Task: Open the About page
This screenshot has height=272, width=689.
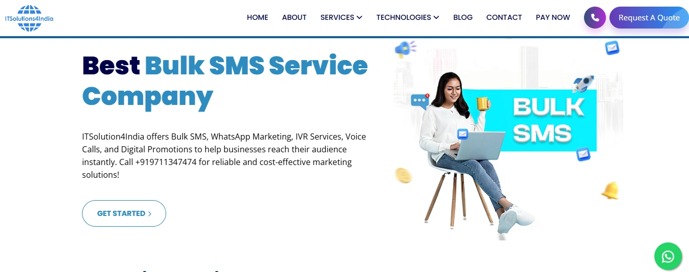Action: click(294, 17)
